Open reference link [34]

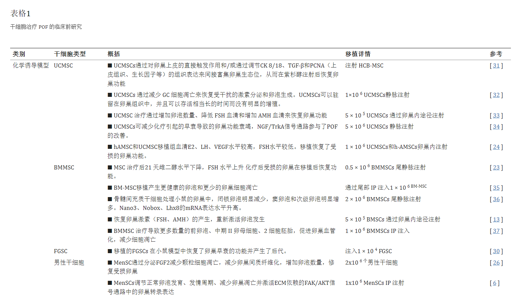(x=496, y=127)
